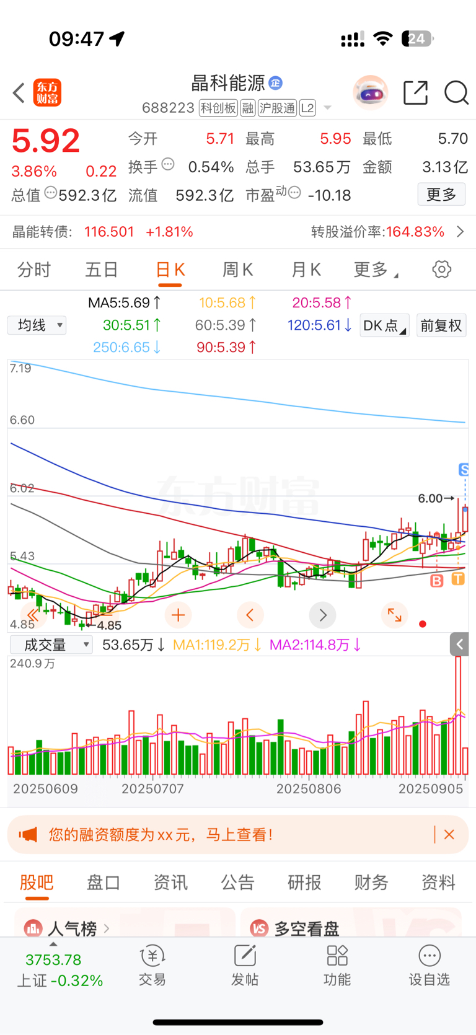The height and width of the screenshot is (1035, 476).
Task: Open 功能 grid icon
Action: pos(337,967)
